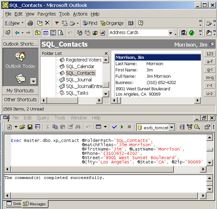Open the Address Cards view dropdown
The height and width of the screenshot is (209, 217).
tap(170, 33)
